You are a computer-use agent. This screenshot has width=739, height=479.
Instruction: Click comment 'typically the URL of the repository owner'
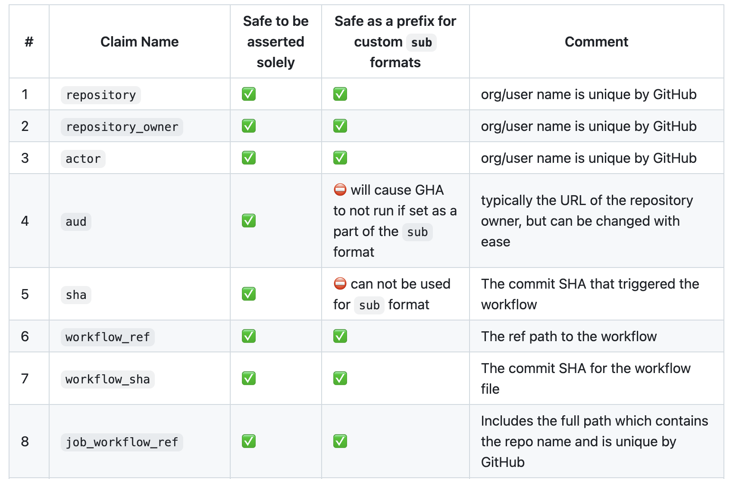pyautogui.click(x=587, y=211)
